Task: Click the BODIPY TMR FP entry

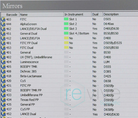Action: coord(31,90)
